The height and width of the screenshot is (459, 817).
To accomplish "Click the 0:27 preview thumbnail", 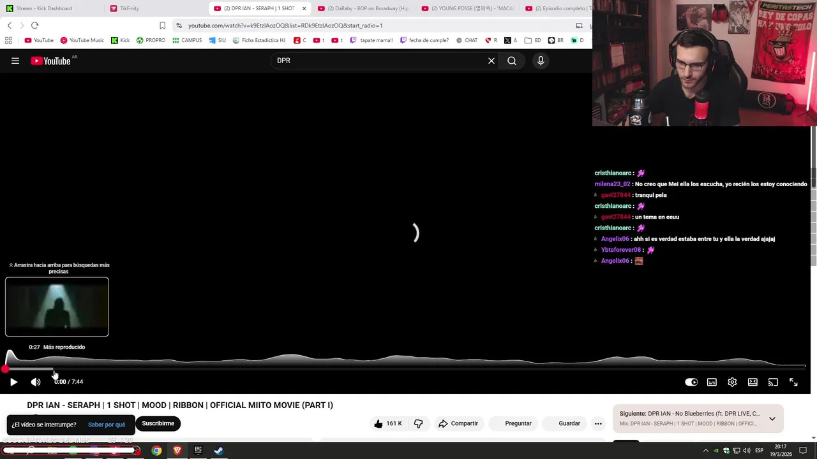I will 57,307.
